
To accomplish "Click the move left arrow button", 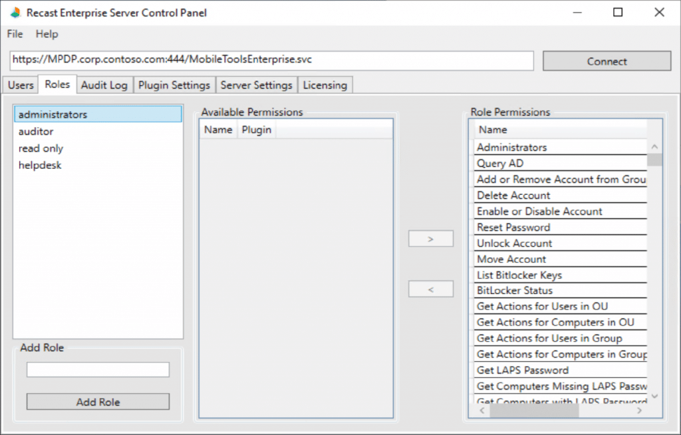I will 431,289.
